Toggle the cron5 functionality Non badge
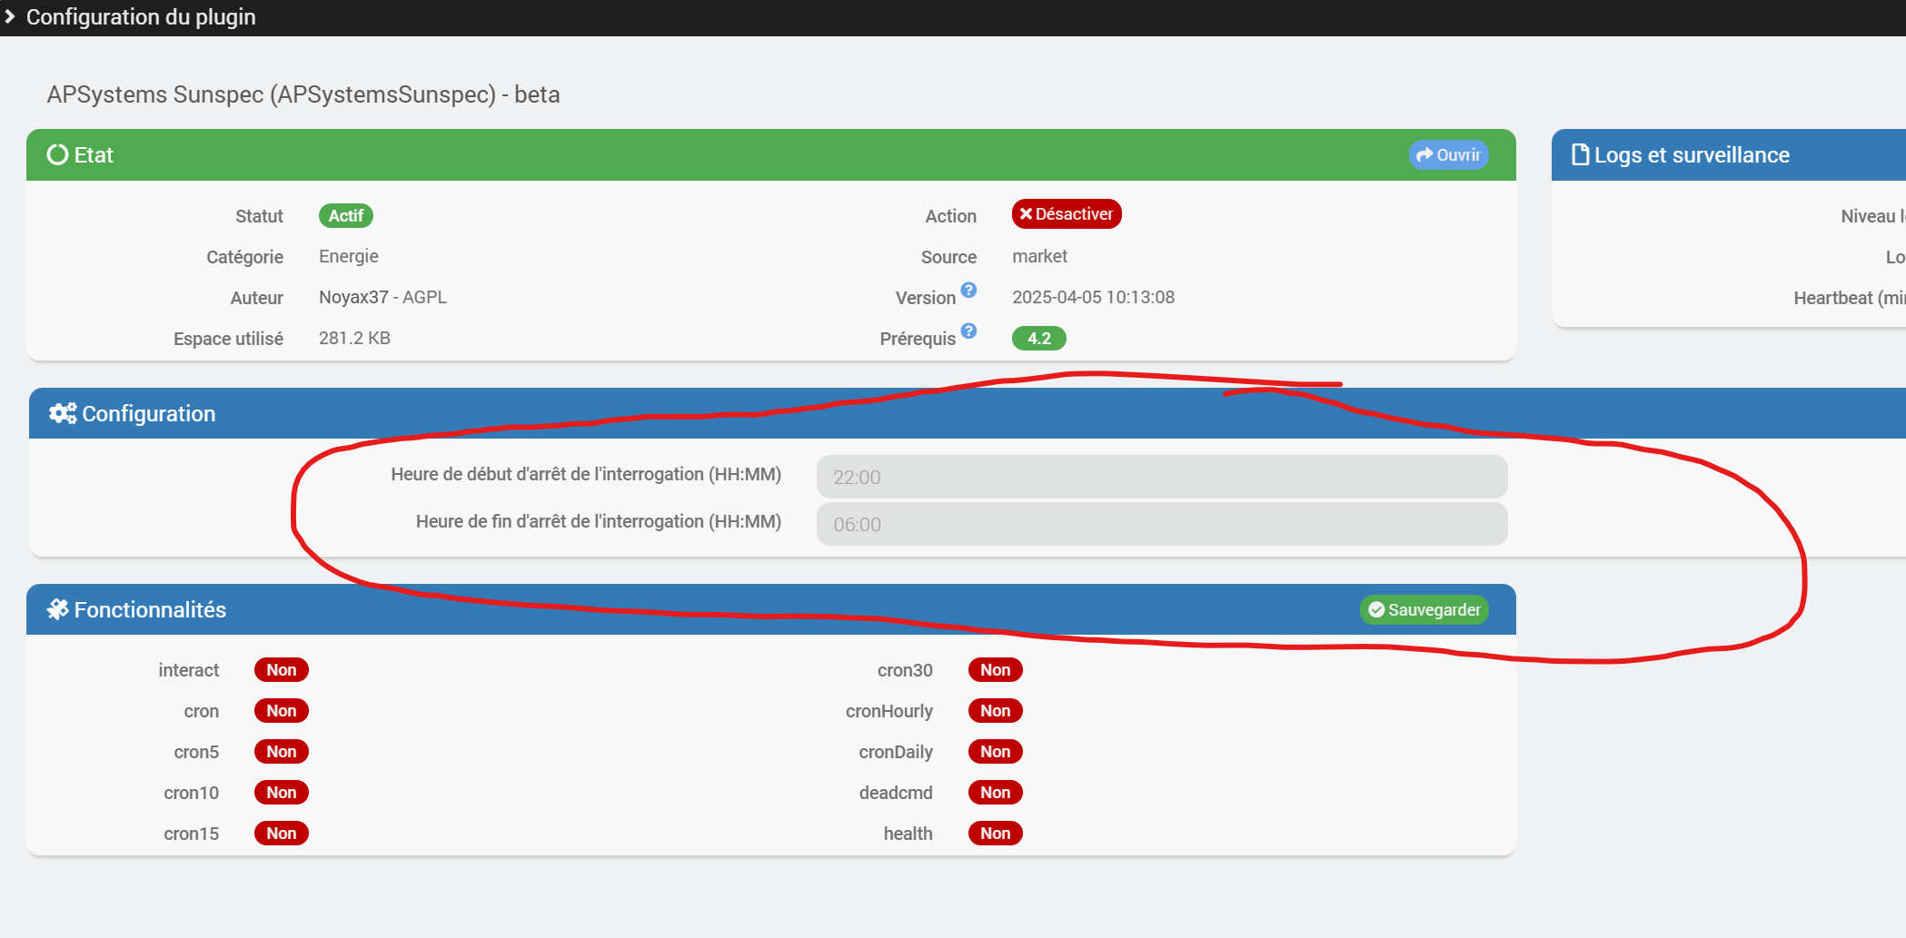This screenshot has height=938, width=1906. point(282,752)
